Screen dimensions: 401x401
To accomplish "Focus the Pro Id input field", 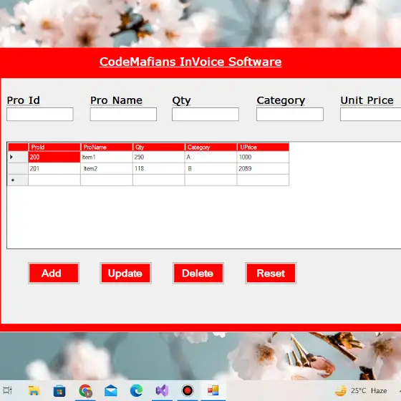I will (40, 114).
